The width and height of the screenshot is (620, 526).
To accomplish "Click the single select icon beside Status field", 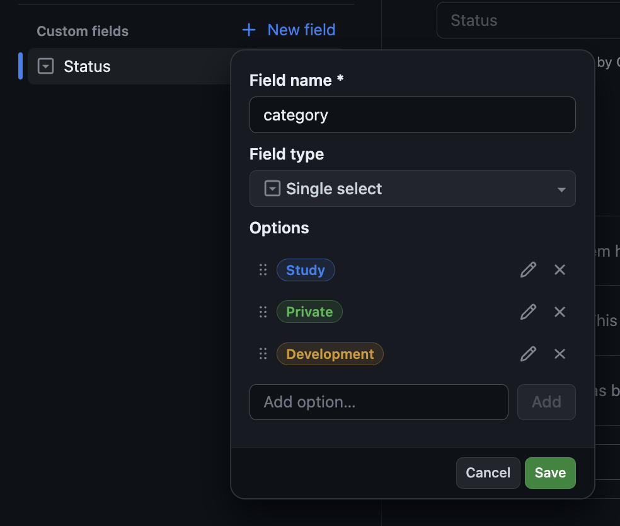I will 45,66.
